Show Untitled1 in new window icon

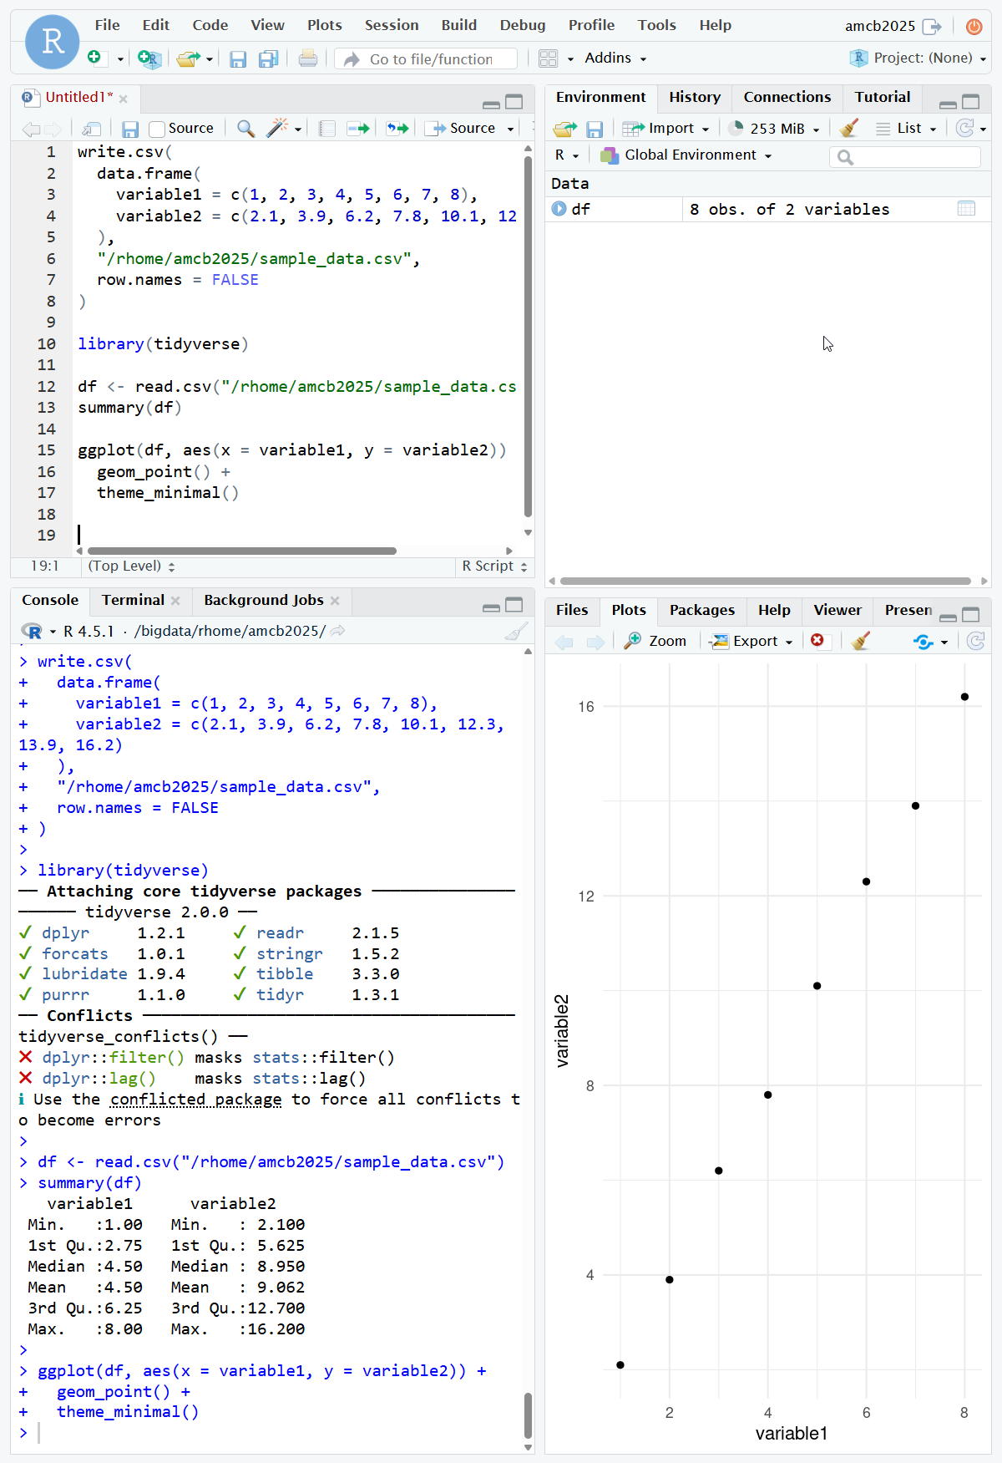tap(92, 129)
